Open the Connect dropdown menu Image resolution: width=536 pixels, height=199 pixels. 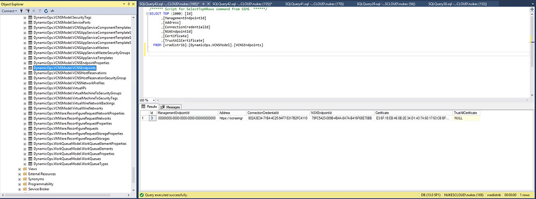[x=9, y=11]
